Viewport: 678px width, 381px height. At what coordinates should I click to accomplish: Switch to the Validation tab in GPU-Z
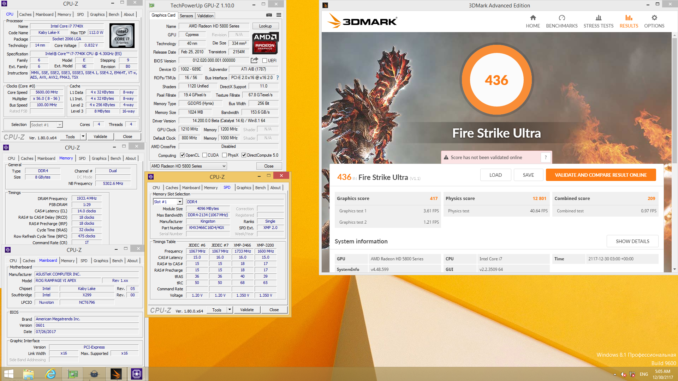[x=205, y=16]
